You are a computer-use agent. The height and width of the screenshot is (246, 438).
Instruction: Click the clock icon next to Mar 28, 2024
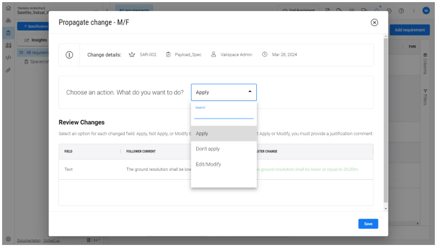pos(264,54)
